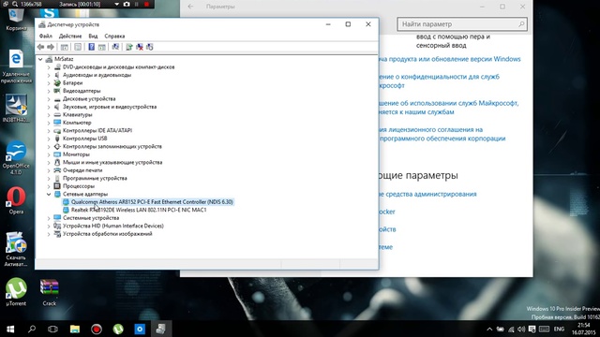Expand DVD-дисководы и дисководы компакт-дисков
The image size is (600, 337).
(x=49, y=67)
